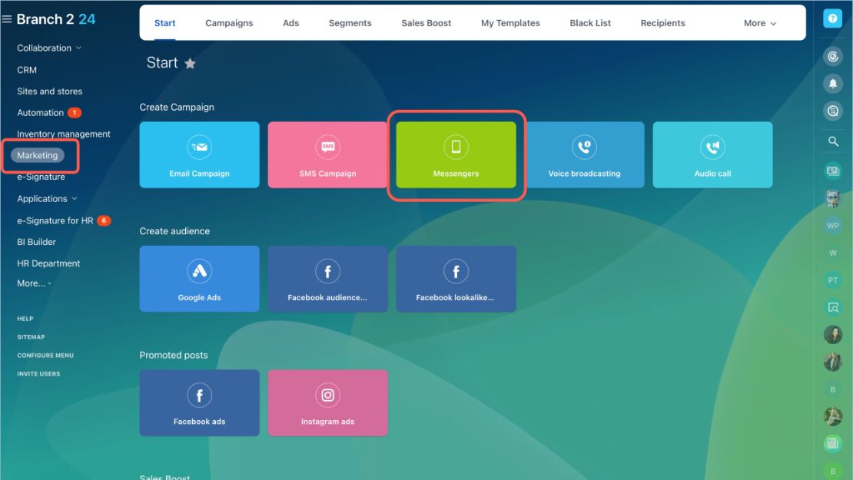The height and width of the screenshot is (480, 853).
Task: Open the help question mark icon
Action: 832,18
